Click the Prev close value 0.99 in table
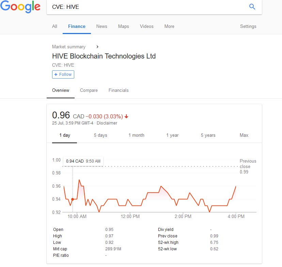The image size is (282, 267). pos(214,236)
